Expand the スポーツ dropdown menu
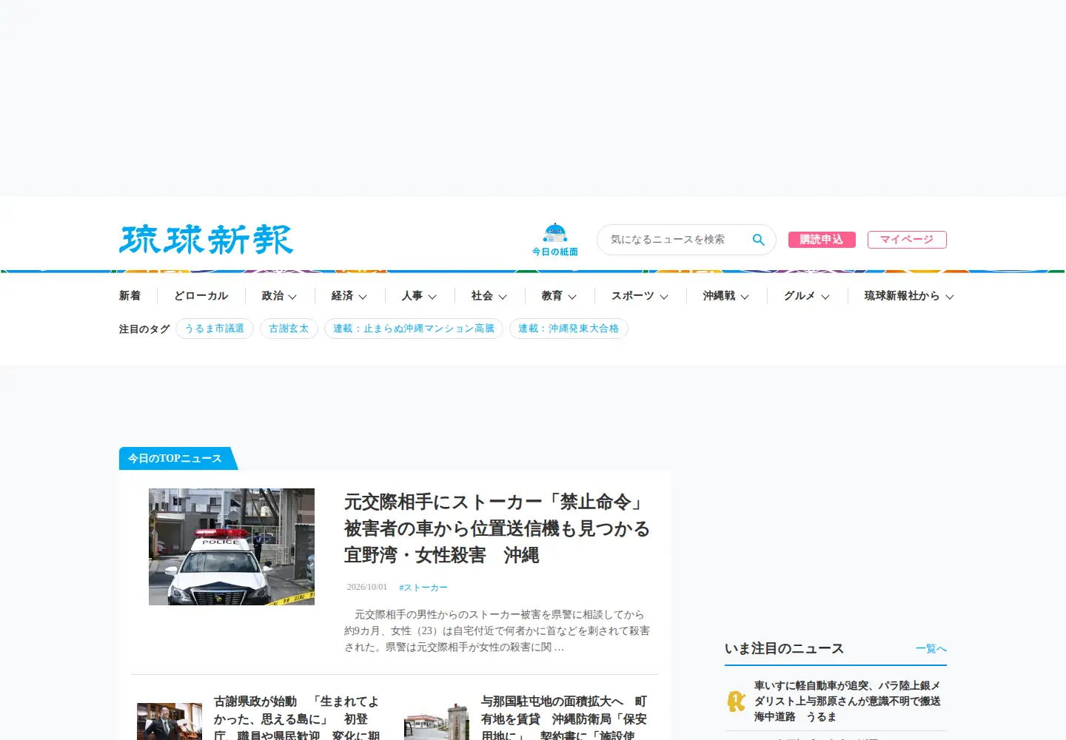Screen dimensions: 1066x740 640,296
